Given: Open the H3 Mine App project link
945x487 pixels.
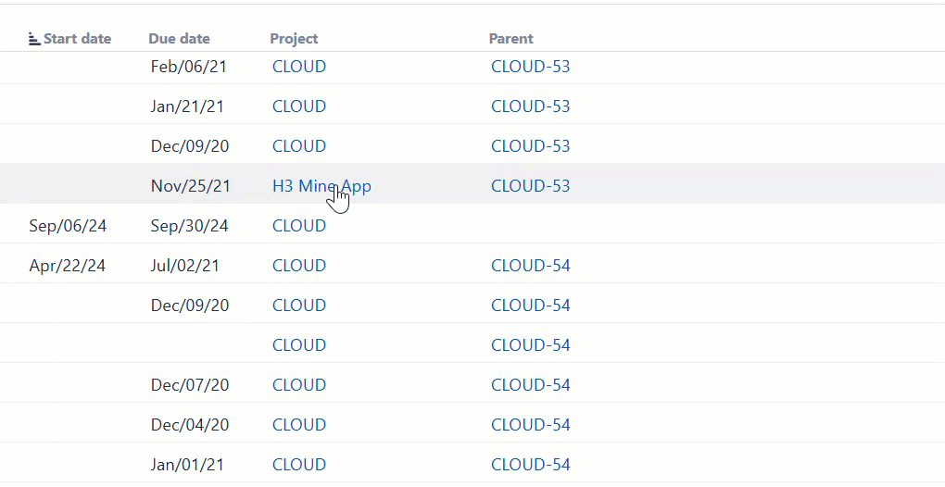Looking at the screenshot, I should point(321,186).
